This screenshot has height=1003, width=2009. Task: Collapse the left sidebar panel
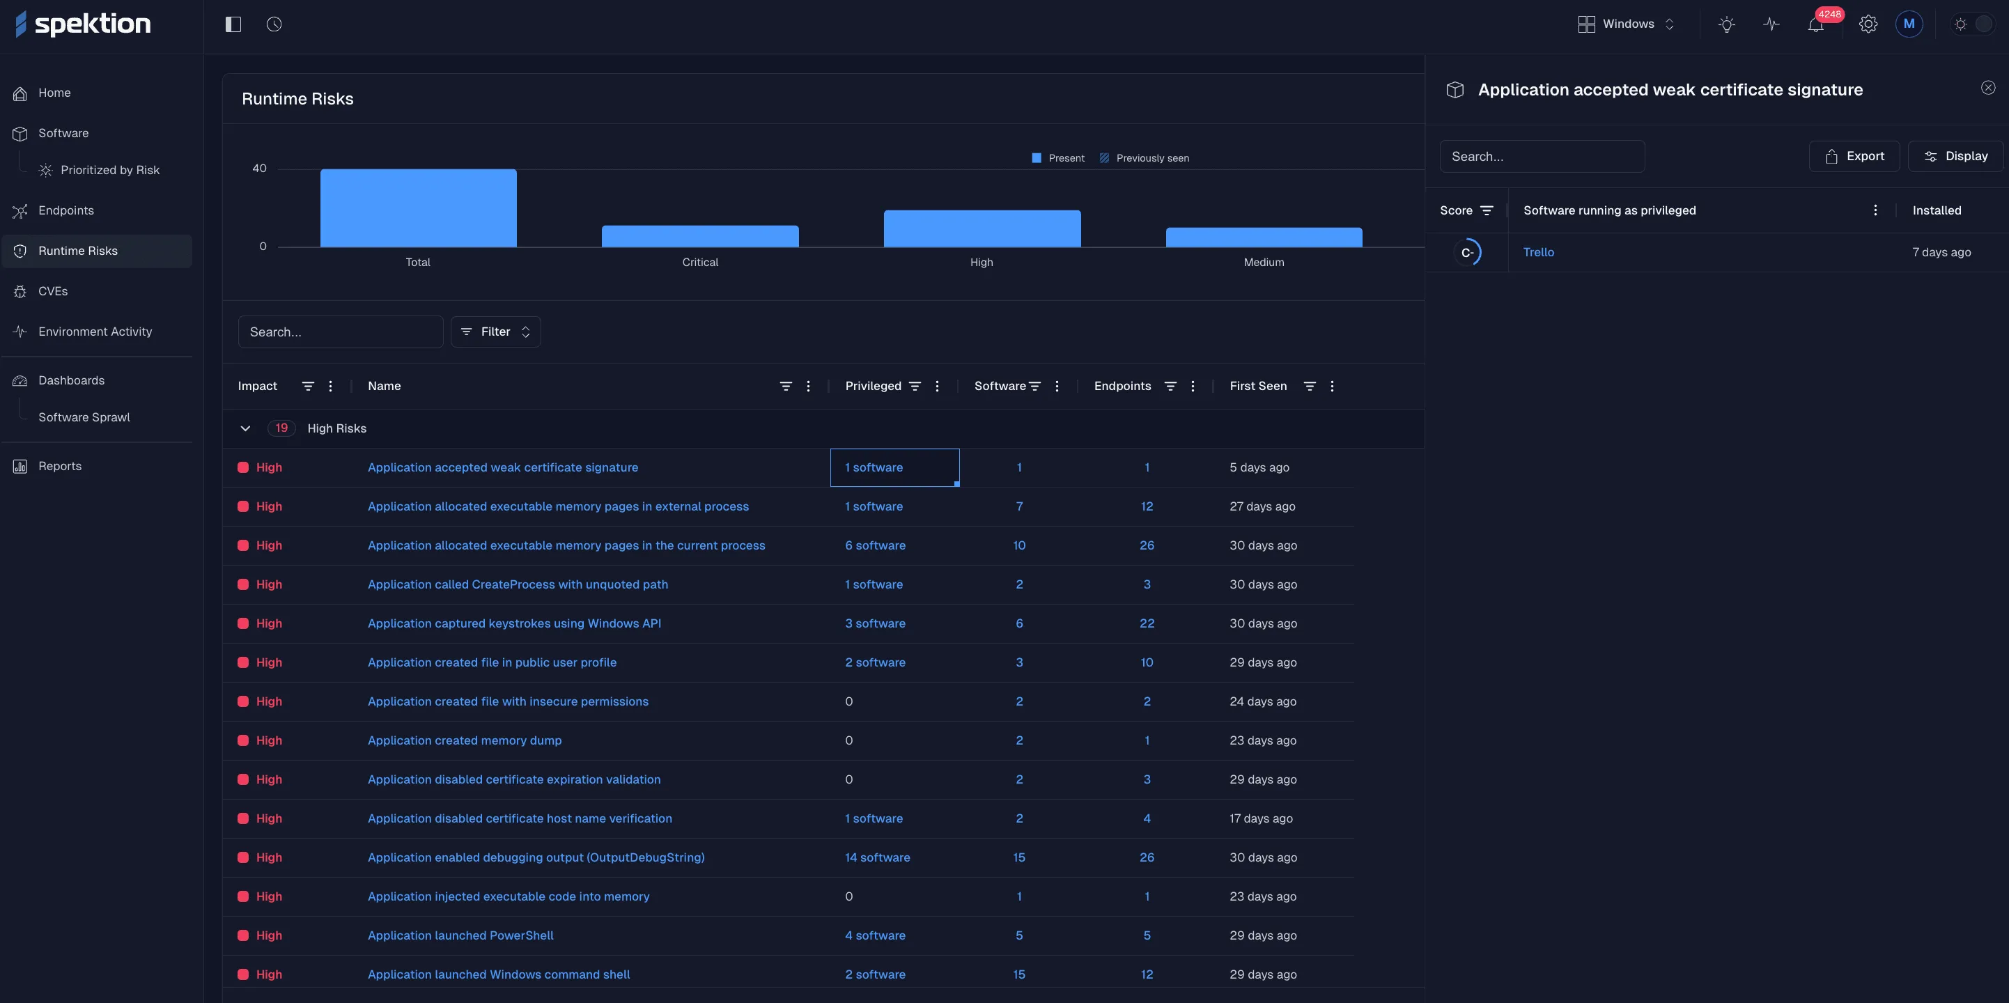click(x=233, y=24)
